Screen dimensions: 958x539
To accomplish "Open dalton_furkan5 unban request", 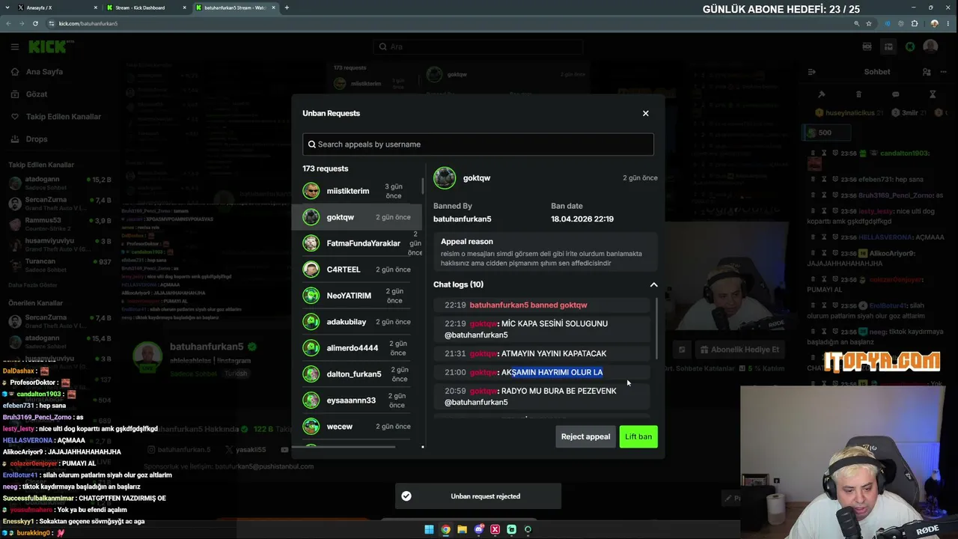I will 356,374.
